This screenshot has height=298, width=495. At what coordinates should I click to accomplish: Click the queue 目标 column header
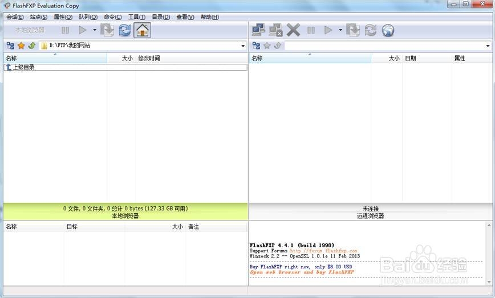(x=94, y=227)
